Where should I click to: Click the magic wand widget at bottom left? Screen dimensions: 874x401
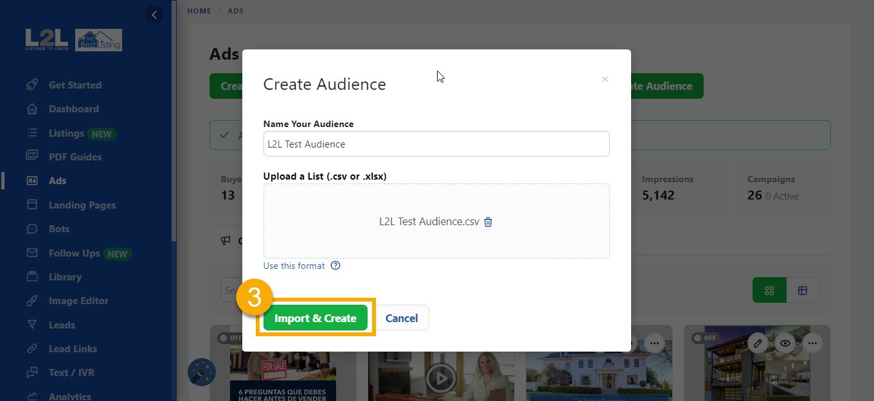(201, 372)
